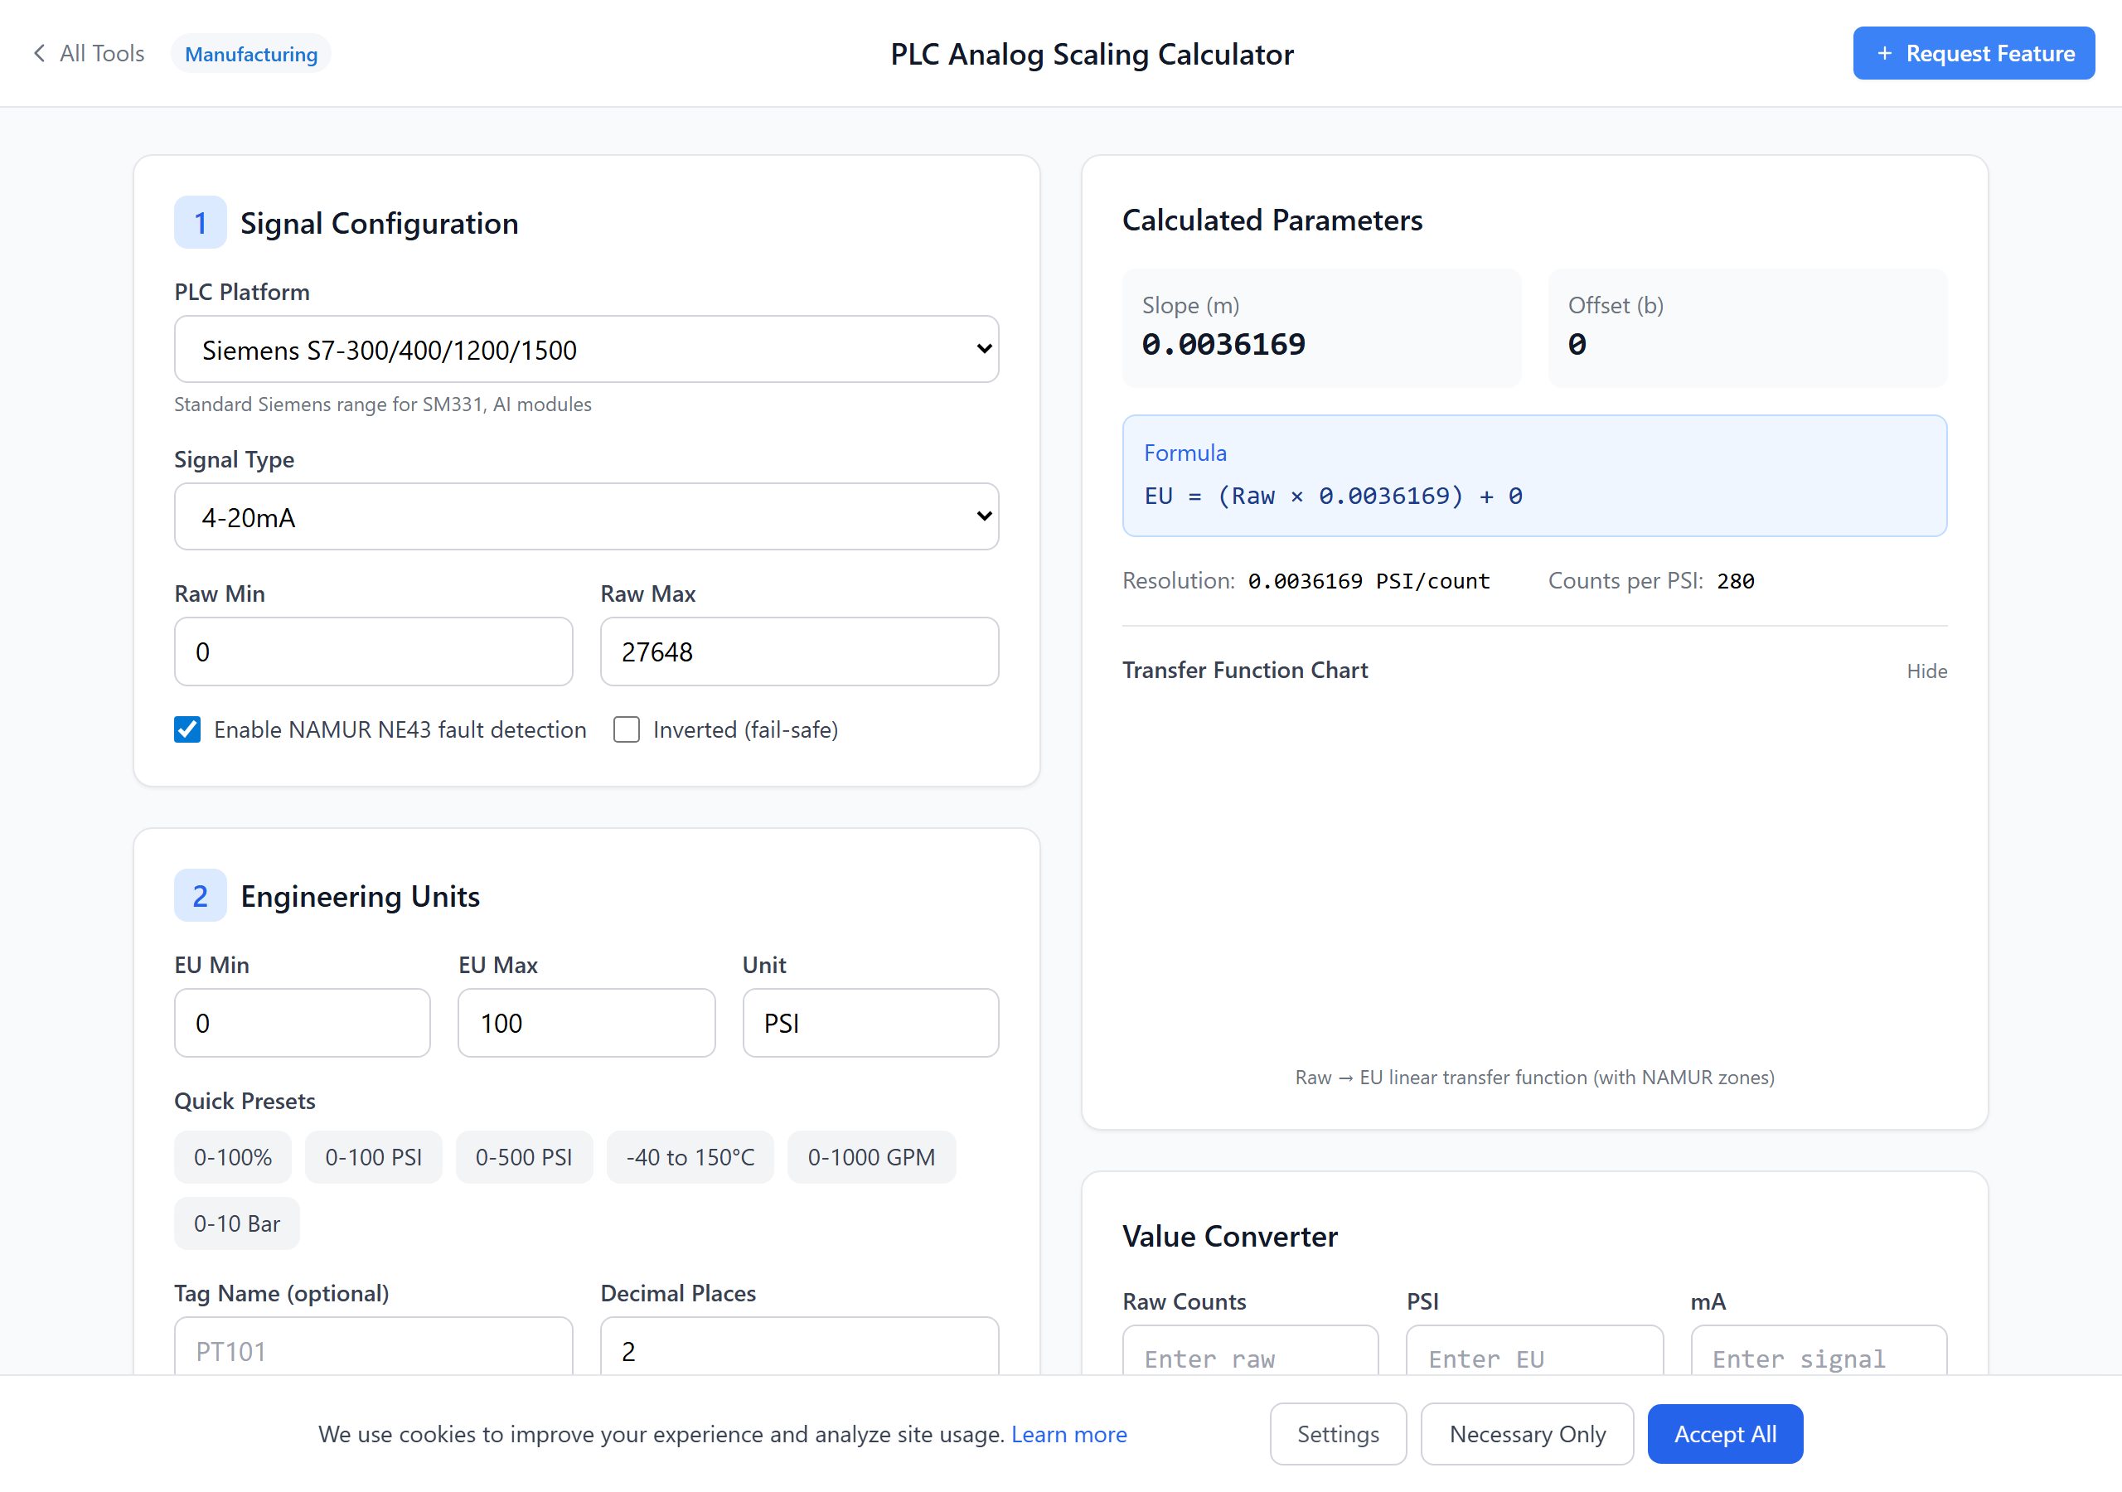The image size is (2122, 1492).
Task: Choose Necessary Only cookies
Action: [x=1526, y=1433]
